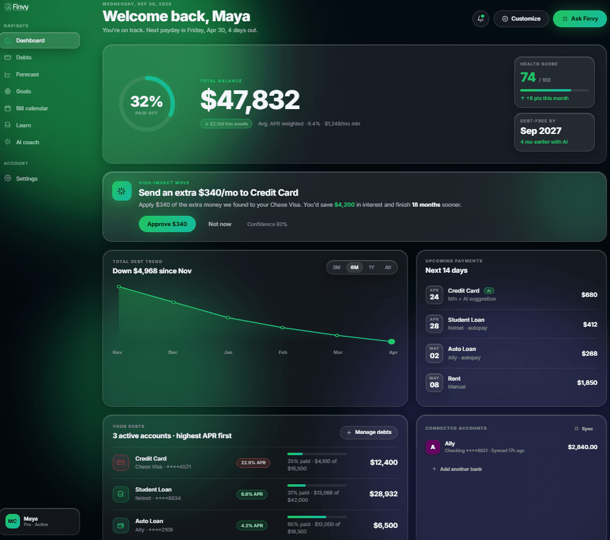Click the Sync accounts label
Viewport: 610px width, 540px height.
click(x=587, y=428)
